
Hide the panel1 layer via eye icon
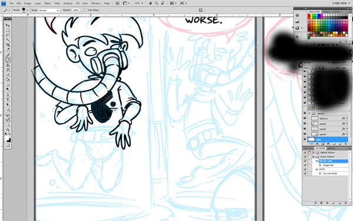(305, 124)
